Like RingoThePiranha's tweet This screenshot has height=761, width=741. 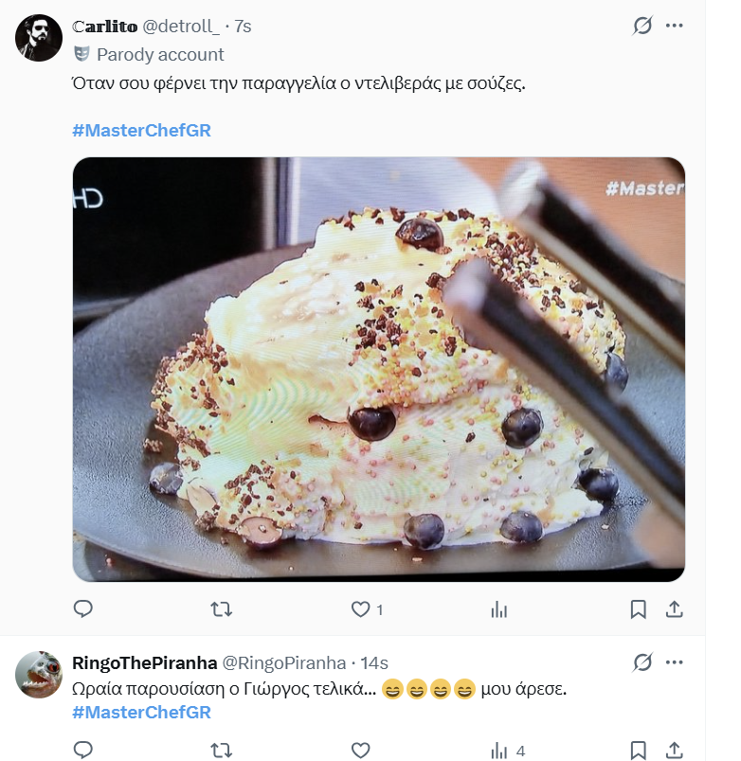[361, 751]
